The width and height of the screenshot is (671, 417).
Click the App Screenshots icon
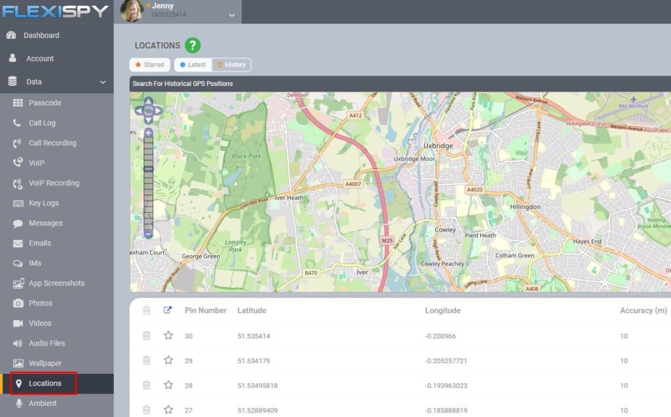(x=18, y=283)
